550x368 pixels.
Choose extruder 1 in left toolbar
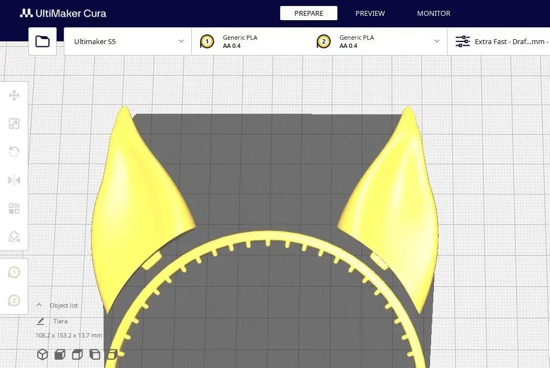pyautogui.click(x=14, y=272)
